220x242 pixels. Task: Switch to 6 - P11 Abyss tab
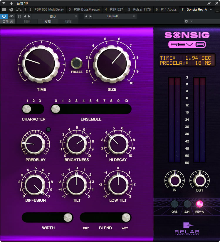coord(166,10)
